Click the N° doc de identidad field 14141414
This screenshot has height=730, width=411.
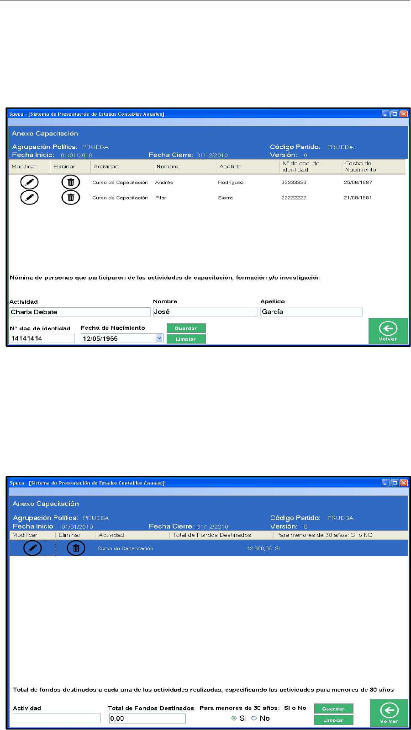[x=42, y=338]
